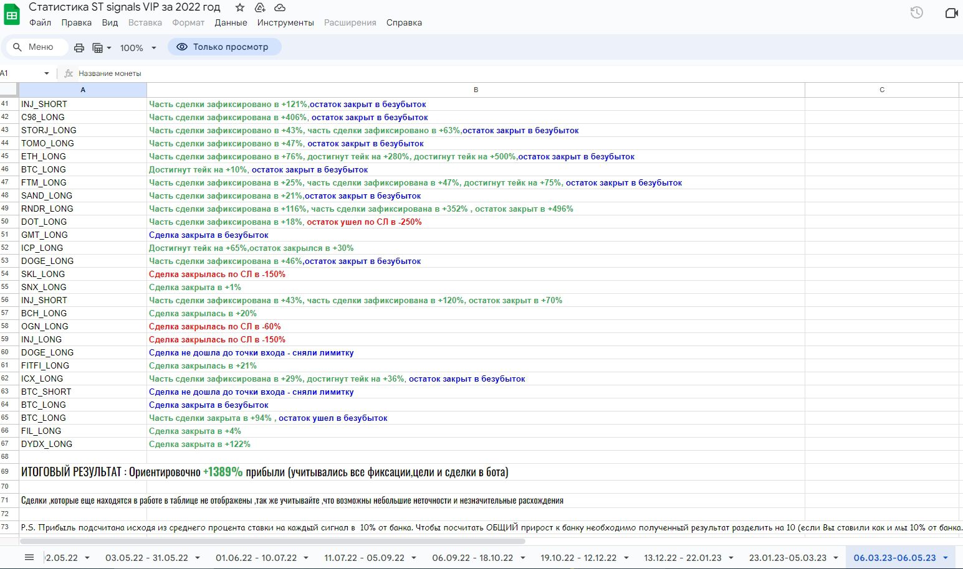Open dropdown arrow of tab 06.03.23-06.05.23
Image resolution: width=963 pixels, height=569 pixels.
click(946, 558)
